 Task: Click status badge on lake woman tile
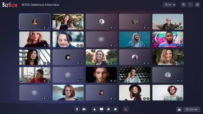click(x=78, y=98)
